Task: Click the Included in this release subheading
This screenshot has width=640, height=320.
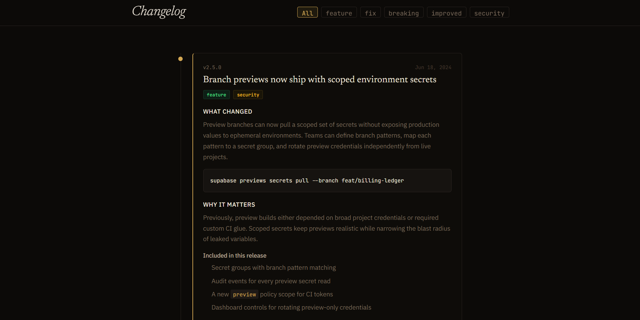Action: 235,256
